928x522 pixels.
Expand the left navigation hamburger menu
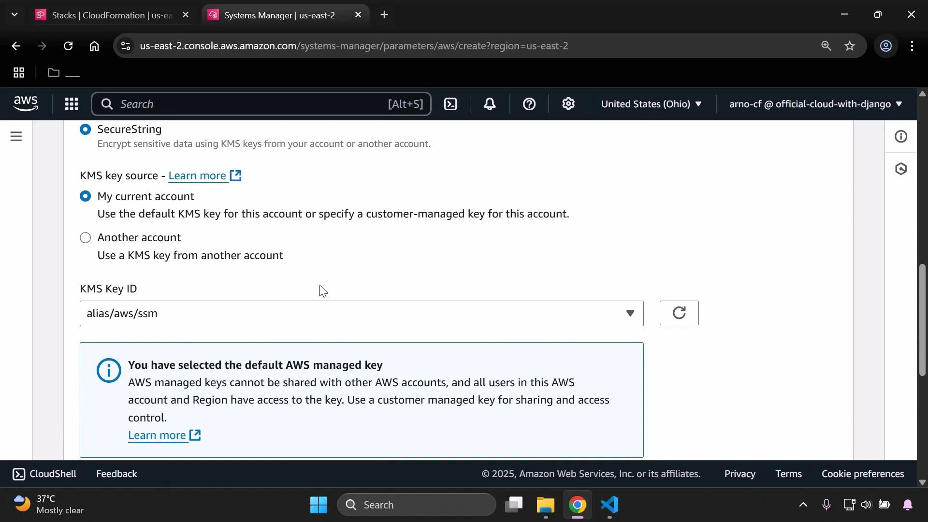16,136
